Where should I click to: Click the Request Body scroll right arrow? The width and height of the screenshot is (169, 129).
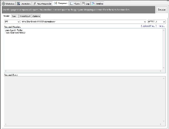(160, 124)
